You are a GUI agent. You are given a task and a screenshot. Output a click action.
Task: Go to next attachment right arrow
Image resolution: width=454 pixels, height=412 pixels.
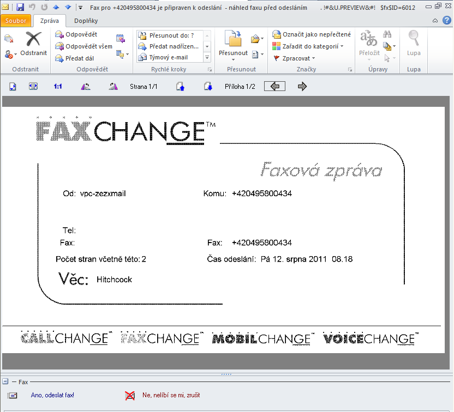(302, 87)
